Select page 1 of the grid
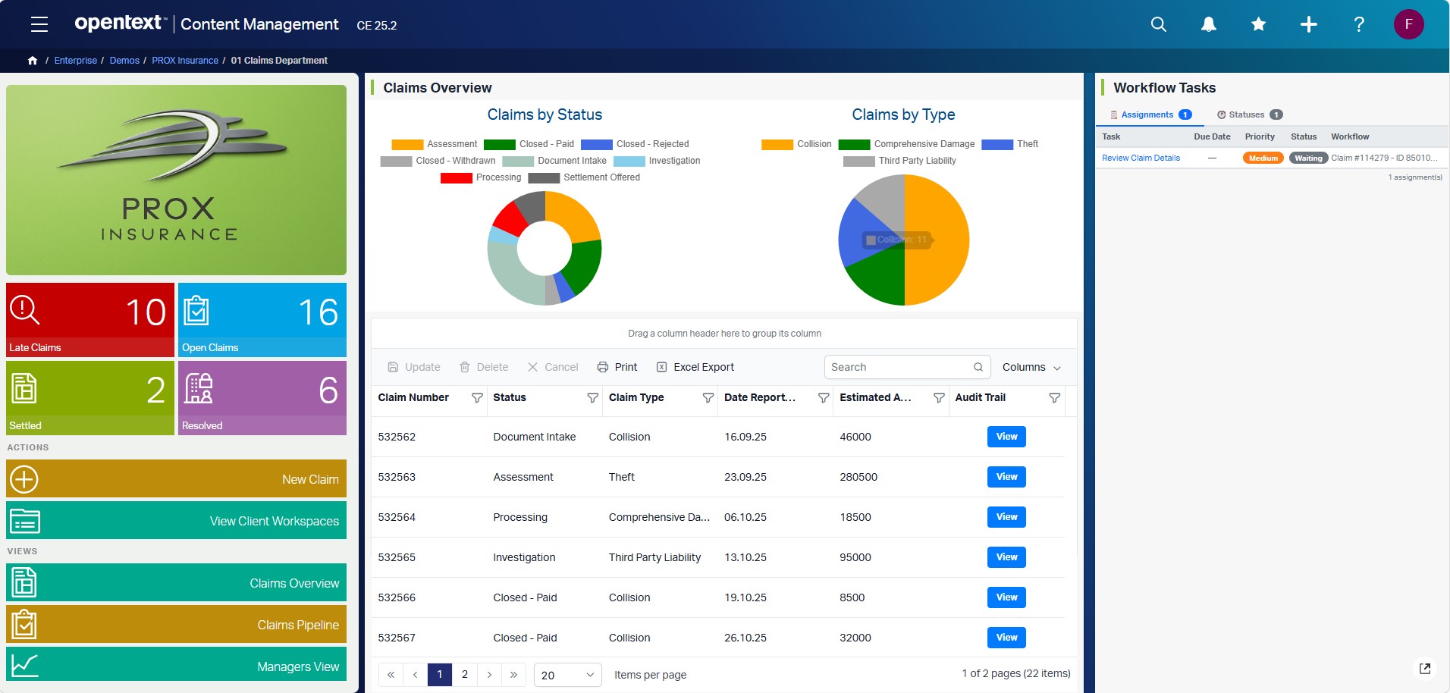The image size is (1450, 693). pos(440,675)
